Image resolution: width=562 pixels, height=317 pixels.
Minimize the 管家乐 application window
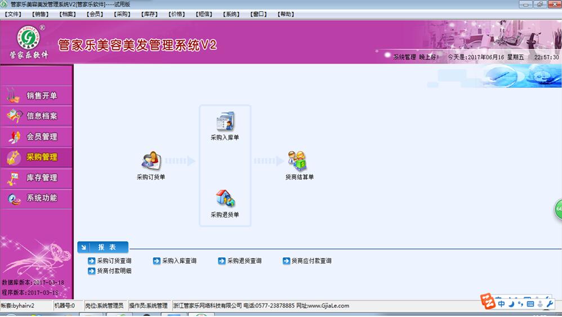(x=526, y=4)
